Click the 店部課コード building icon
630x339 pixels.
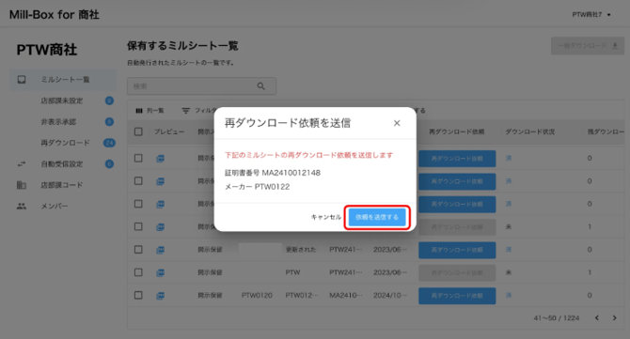[22, 185]
